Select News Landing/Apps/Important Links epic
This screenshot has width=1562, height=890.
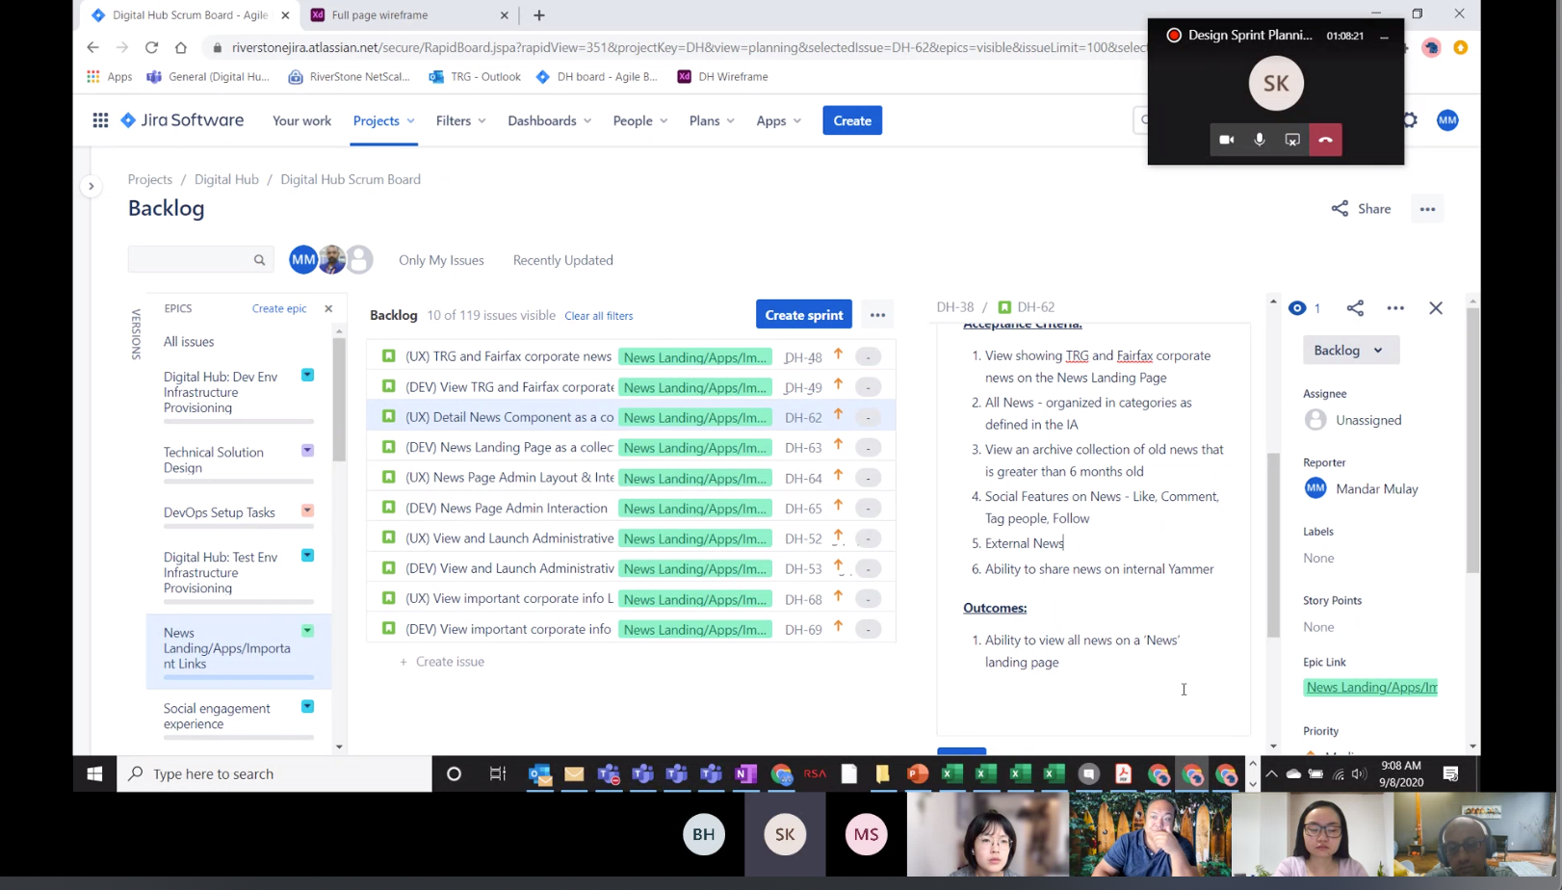tap(238, 651)
